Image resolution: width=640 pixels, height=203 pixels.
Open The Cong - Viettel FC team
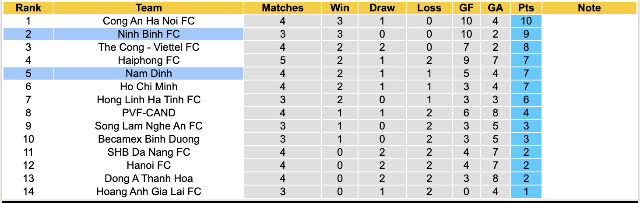tap(149, 47)
